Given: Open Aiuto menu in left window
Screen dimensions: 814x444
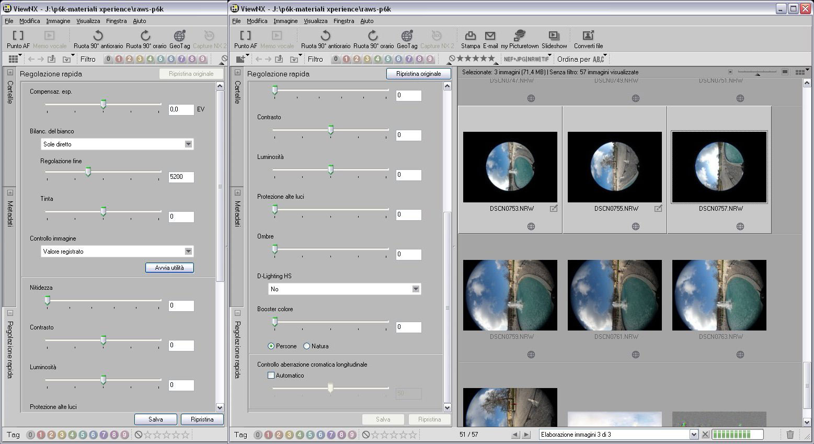Looking at the screenshot, I should pyautogui.click(x=140, y=21).
